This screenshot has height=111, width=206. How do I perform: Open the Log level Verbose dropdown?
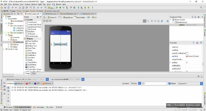(x=140, y=83)
